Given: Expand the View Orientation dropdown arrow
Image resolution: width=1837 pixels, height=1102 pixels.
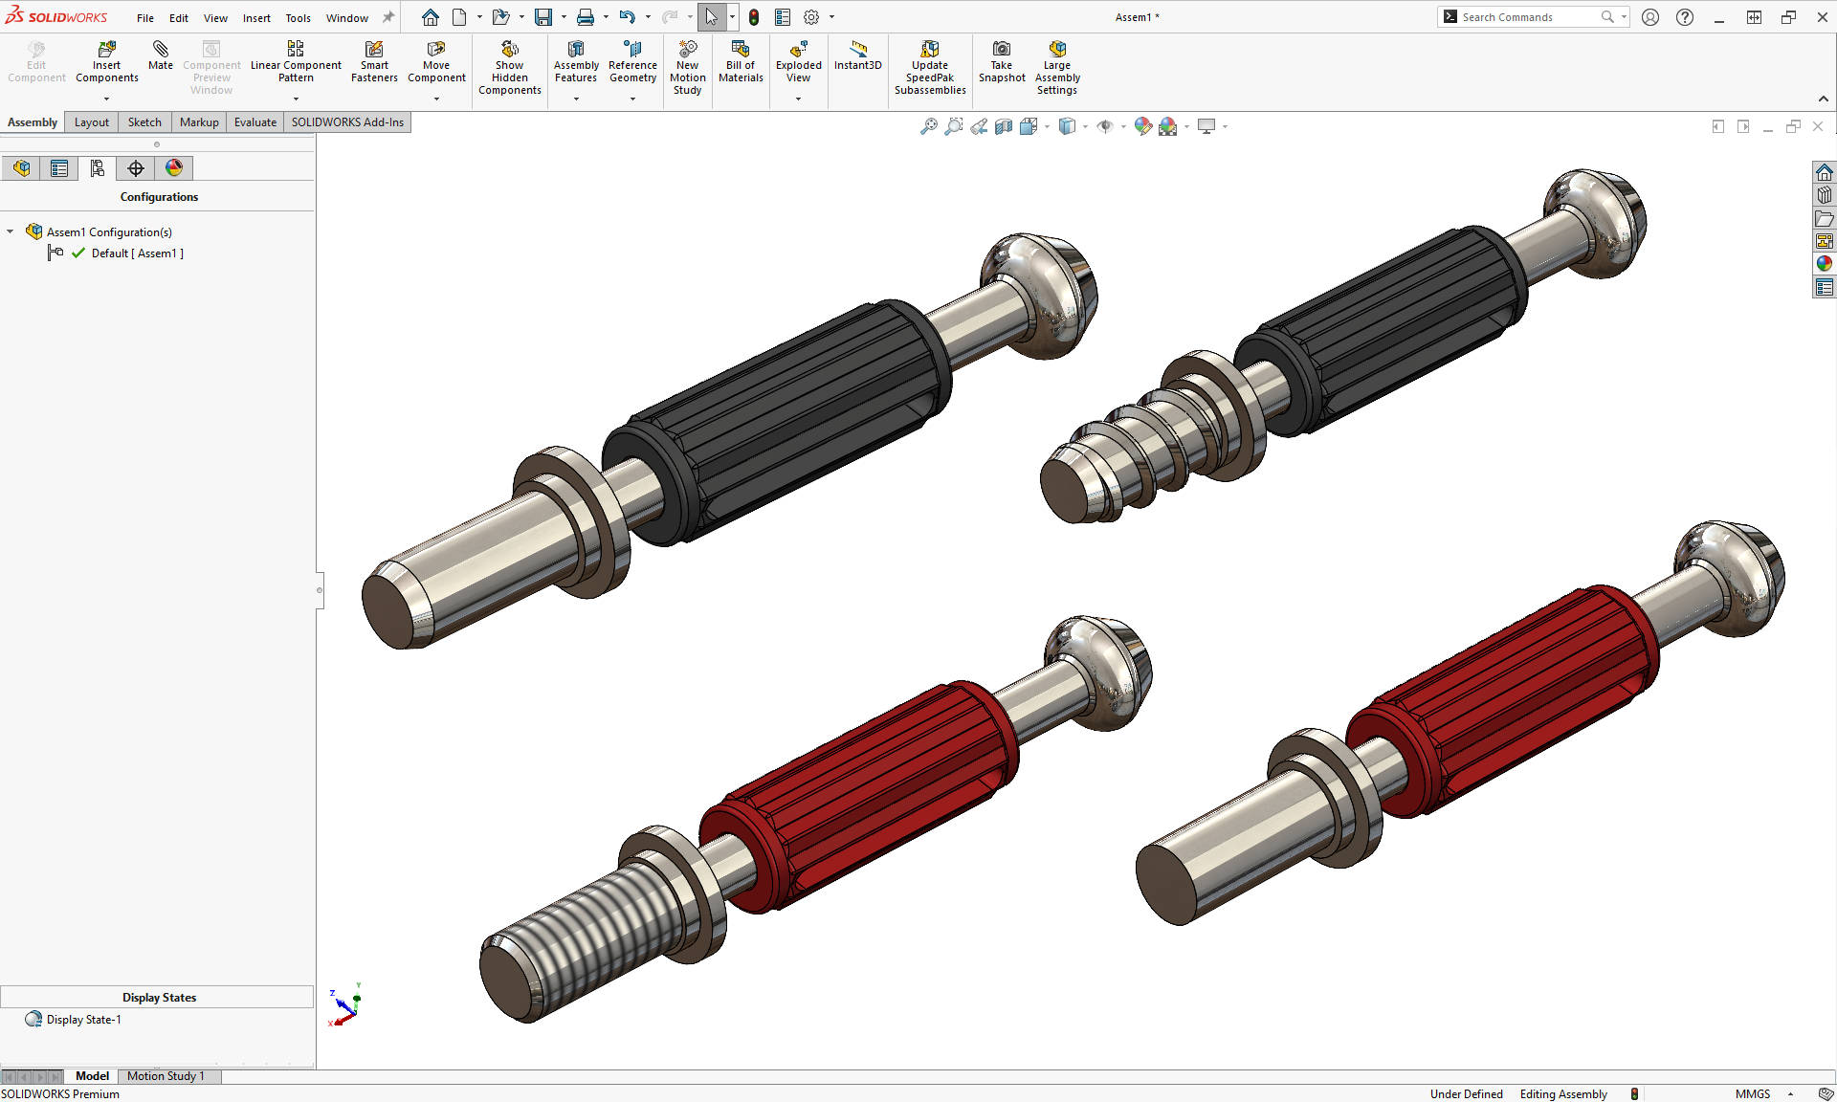Looking at the screenshot, I should pyautogui.click(x=1047, y=125).
